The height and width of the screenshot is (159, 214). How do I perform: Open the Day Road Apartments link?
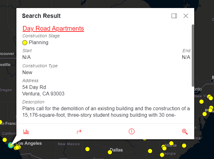coord(53,28)
